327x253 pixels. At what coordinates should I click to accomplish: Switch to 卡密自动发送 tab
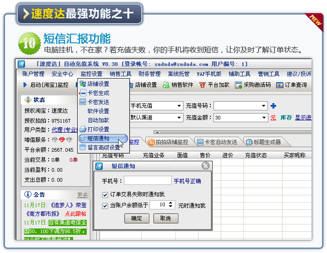coord(218,142)
